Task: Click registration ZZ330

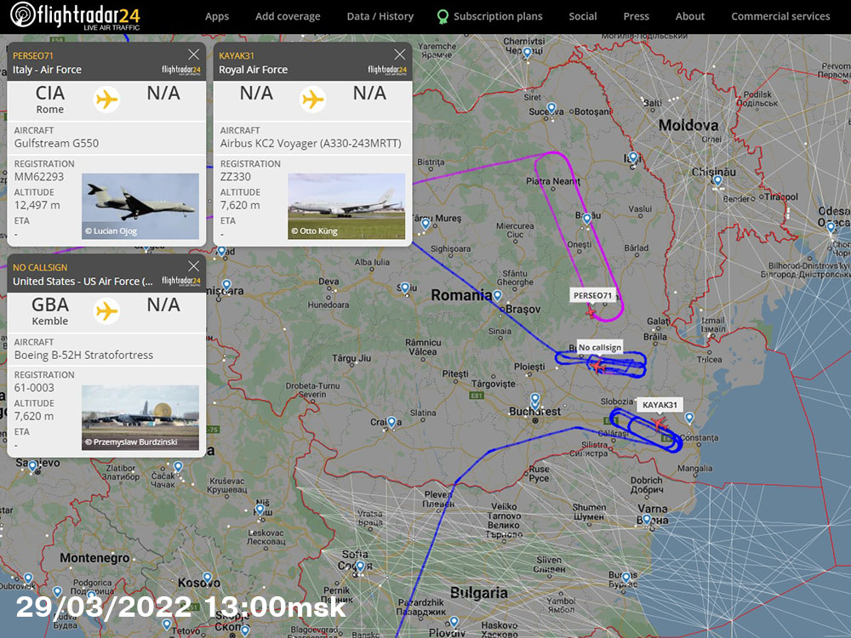Action: [236, 177]
